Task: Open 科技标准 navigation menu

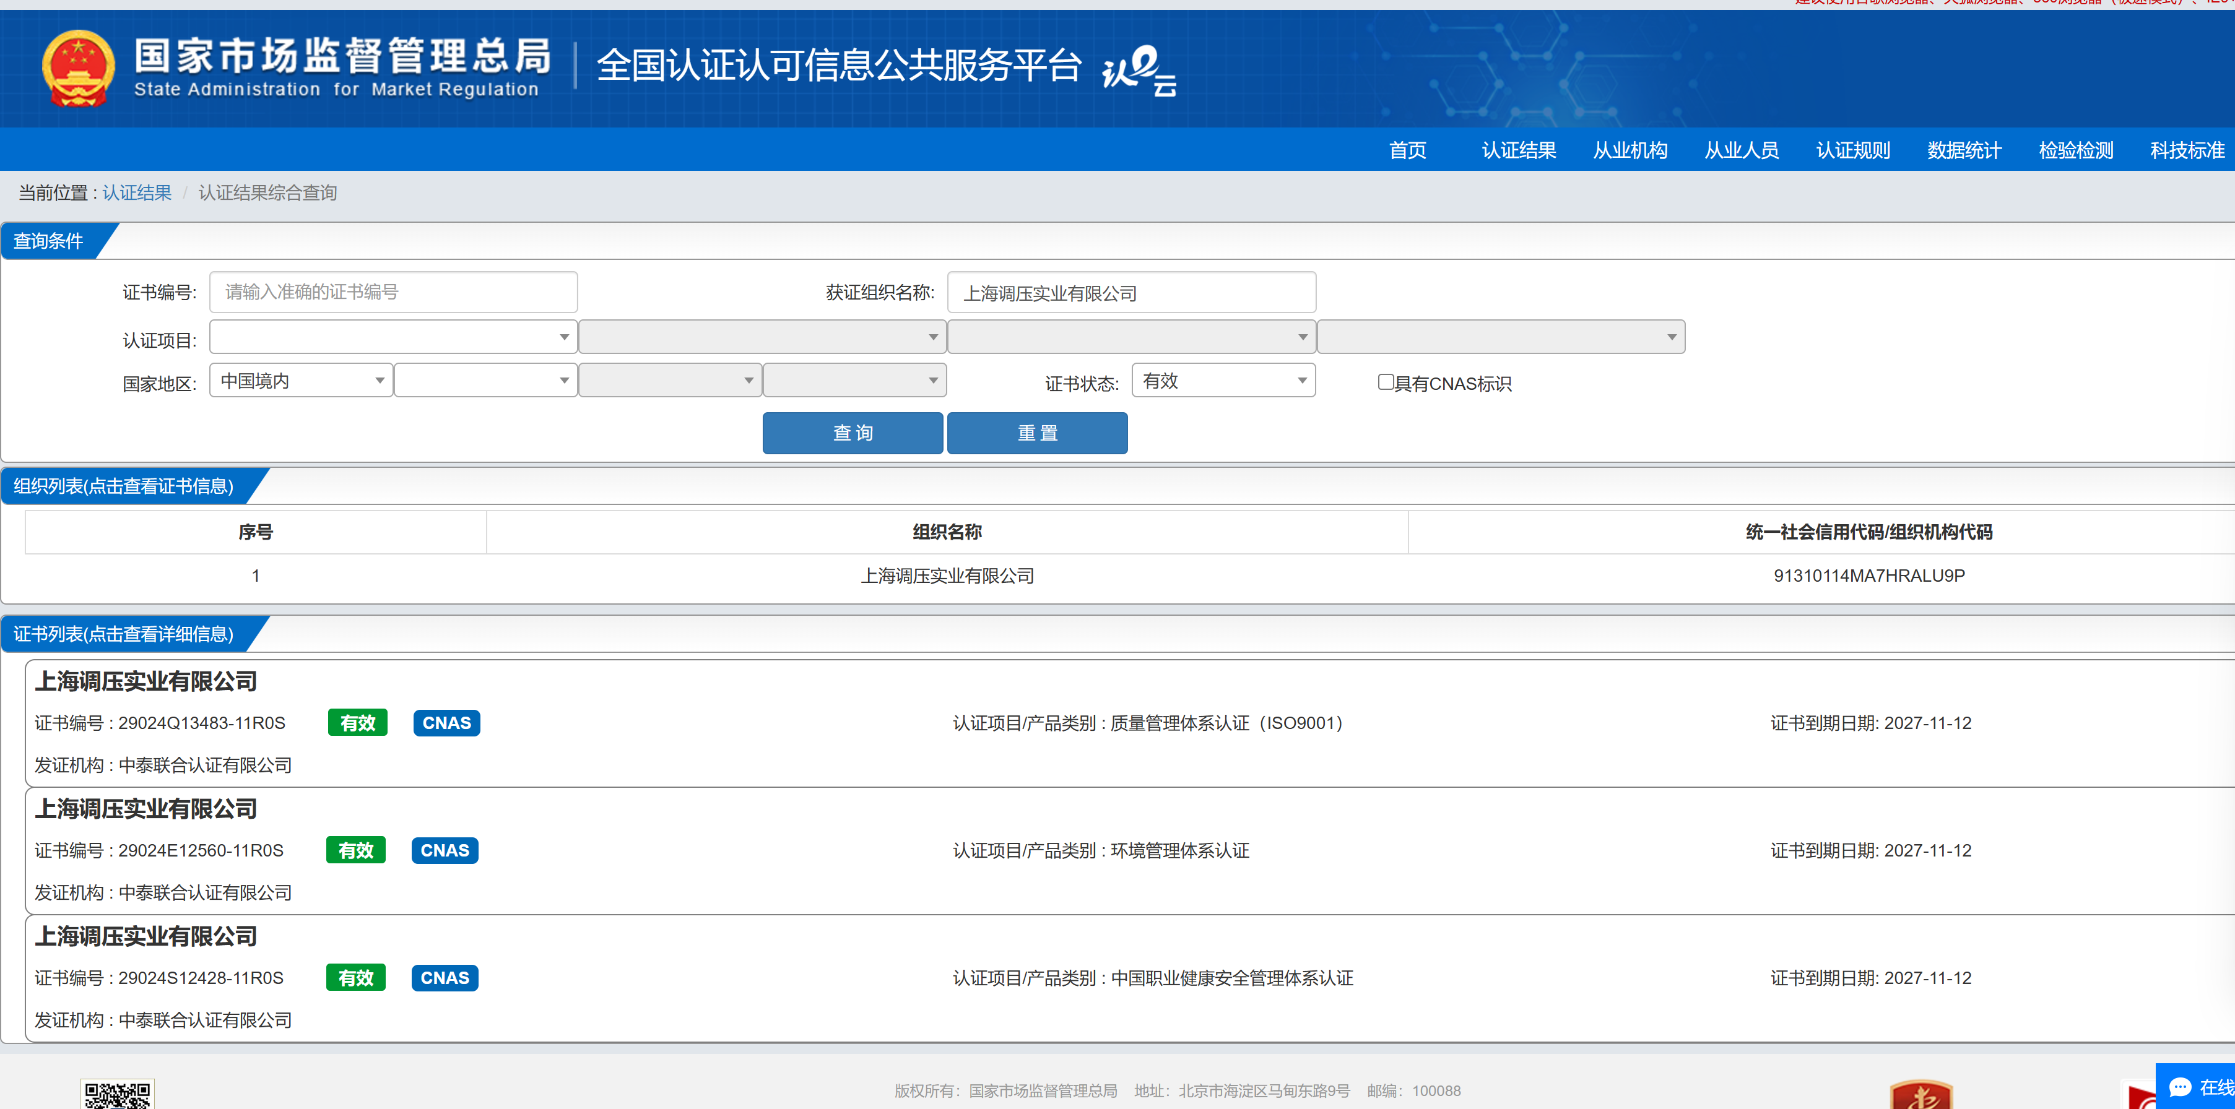Action: pos(2187,151)
